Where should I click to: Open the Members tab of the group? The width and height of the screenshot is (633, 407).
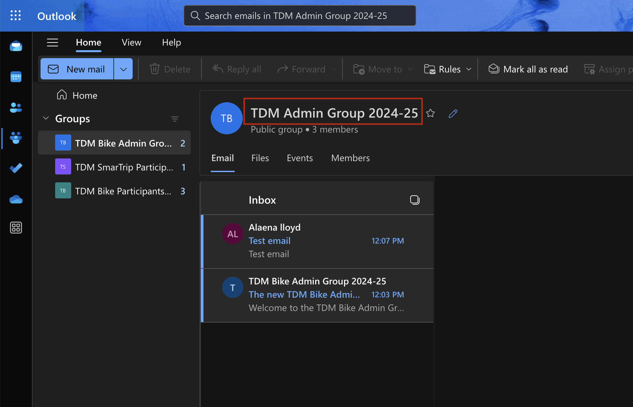click(x=350, y=158)
